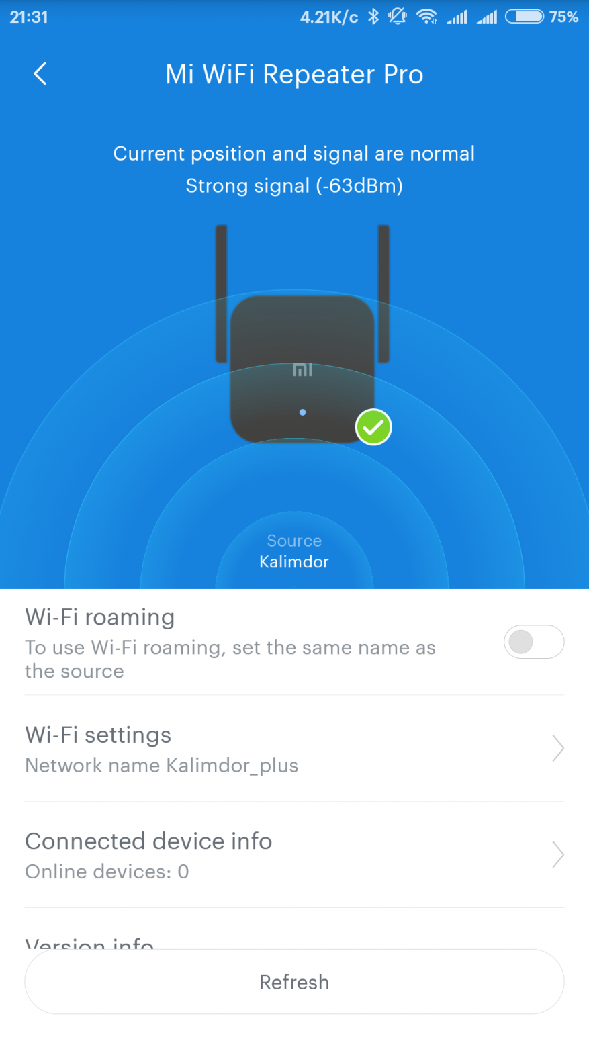Tap the battery icon in status bar
The width and height of the screenshot is (589, 1047).
click(525, 17)
